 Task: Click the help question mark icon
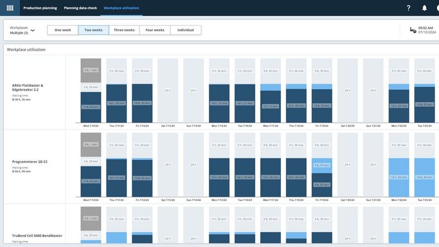click(x=408, y=8)
